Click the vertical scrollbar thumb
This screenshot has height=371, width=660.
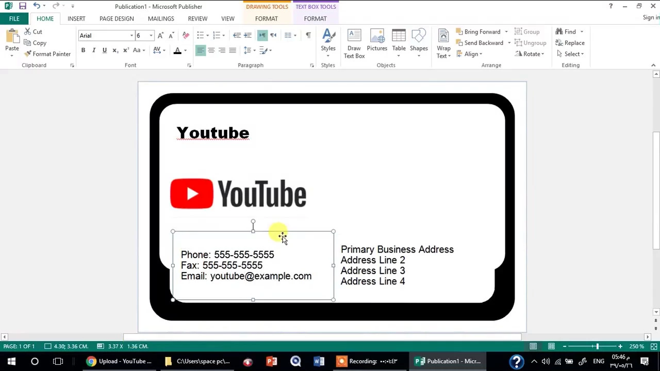coord(656,191)
